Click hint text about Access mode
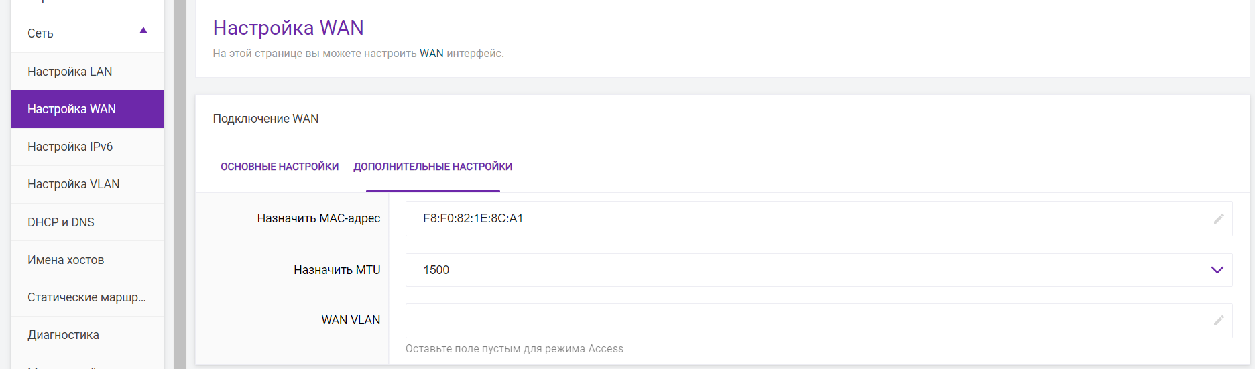The width and height of the screenshot is (1255, 369). [514, 349]
